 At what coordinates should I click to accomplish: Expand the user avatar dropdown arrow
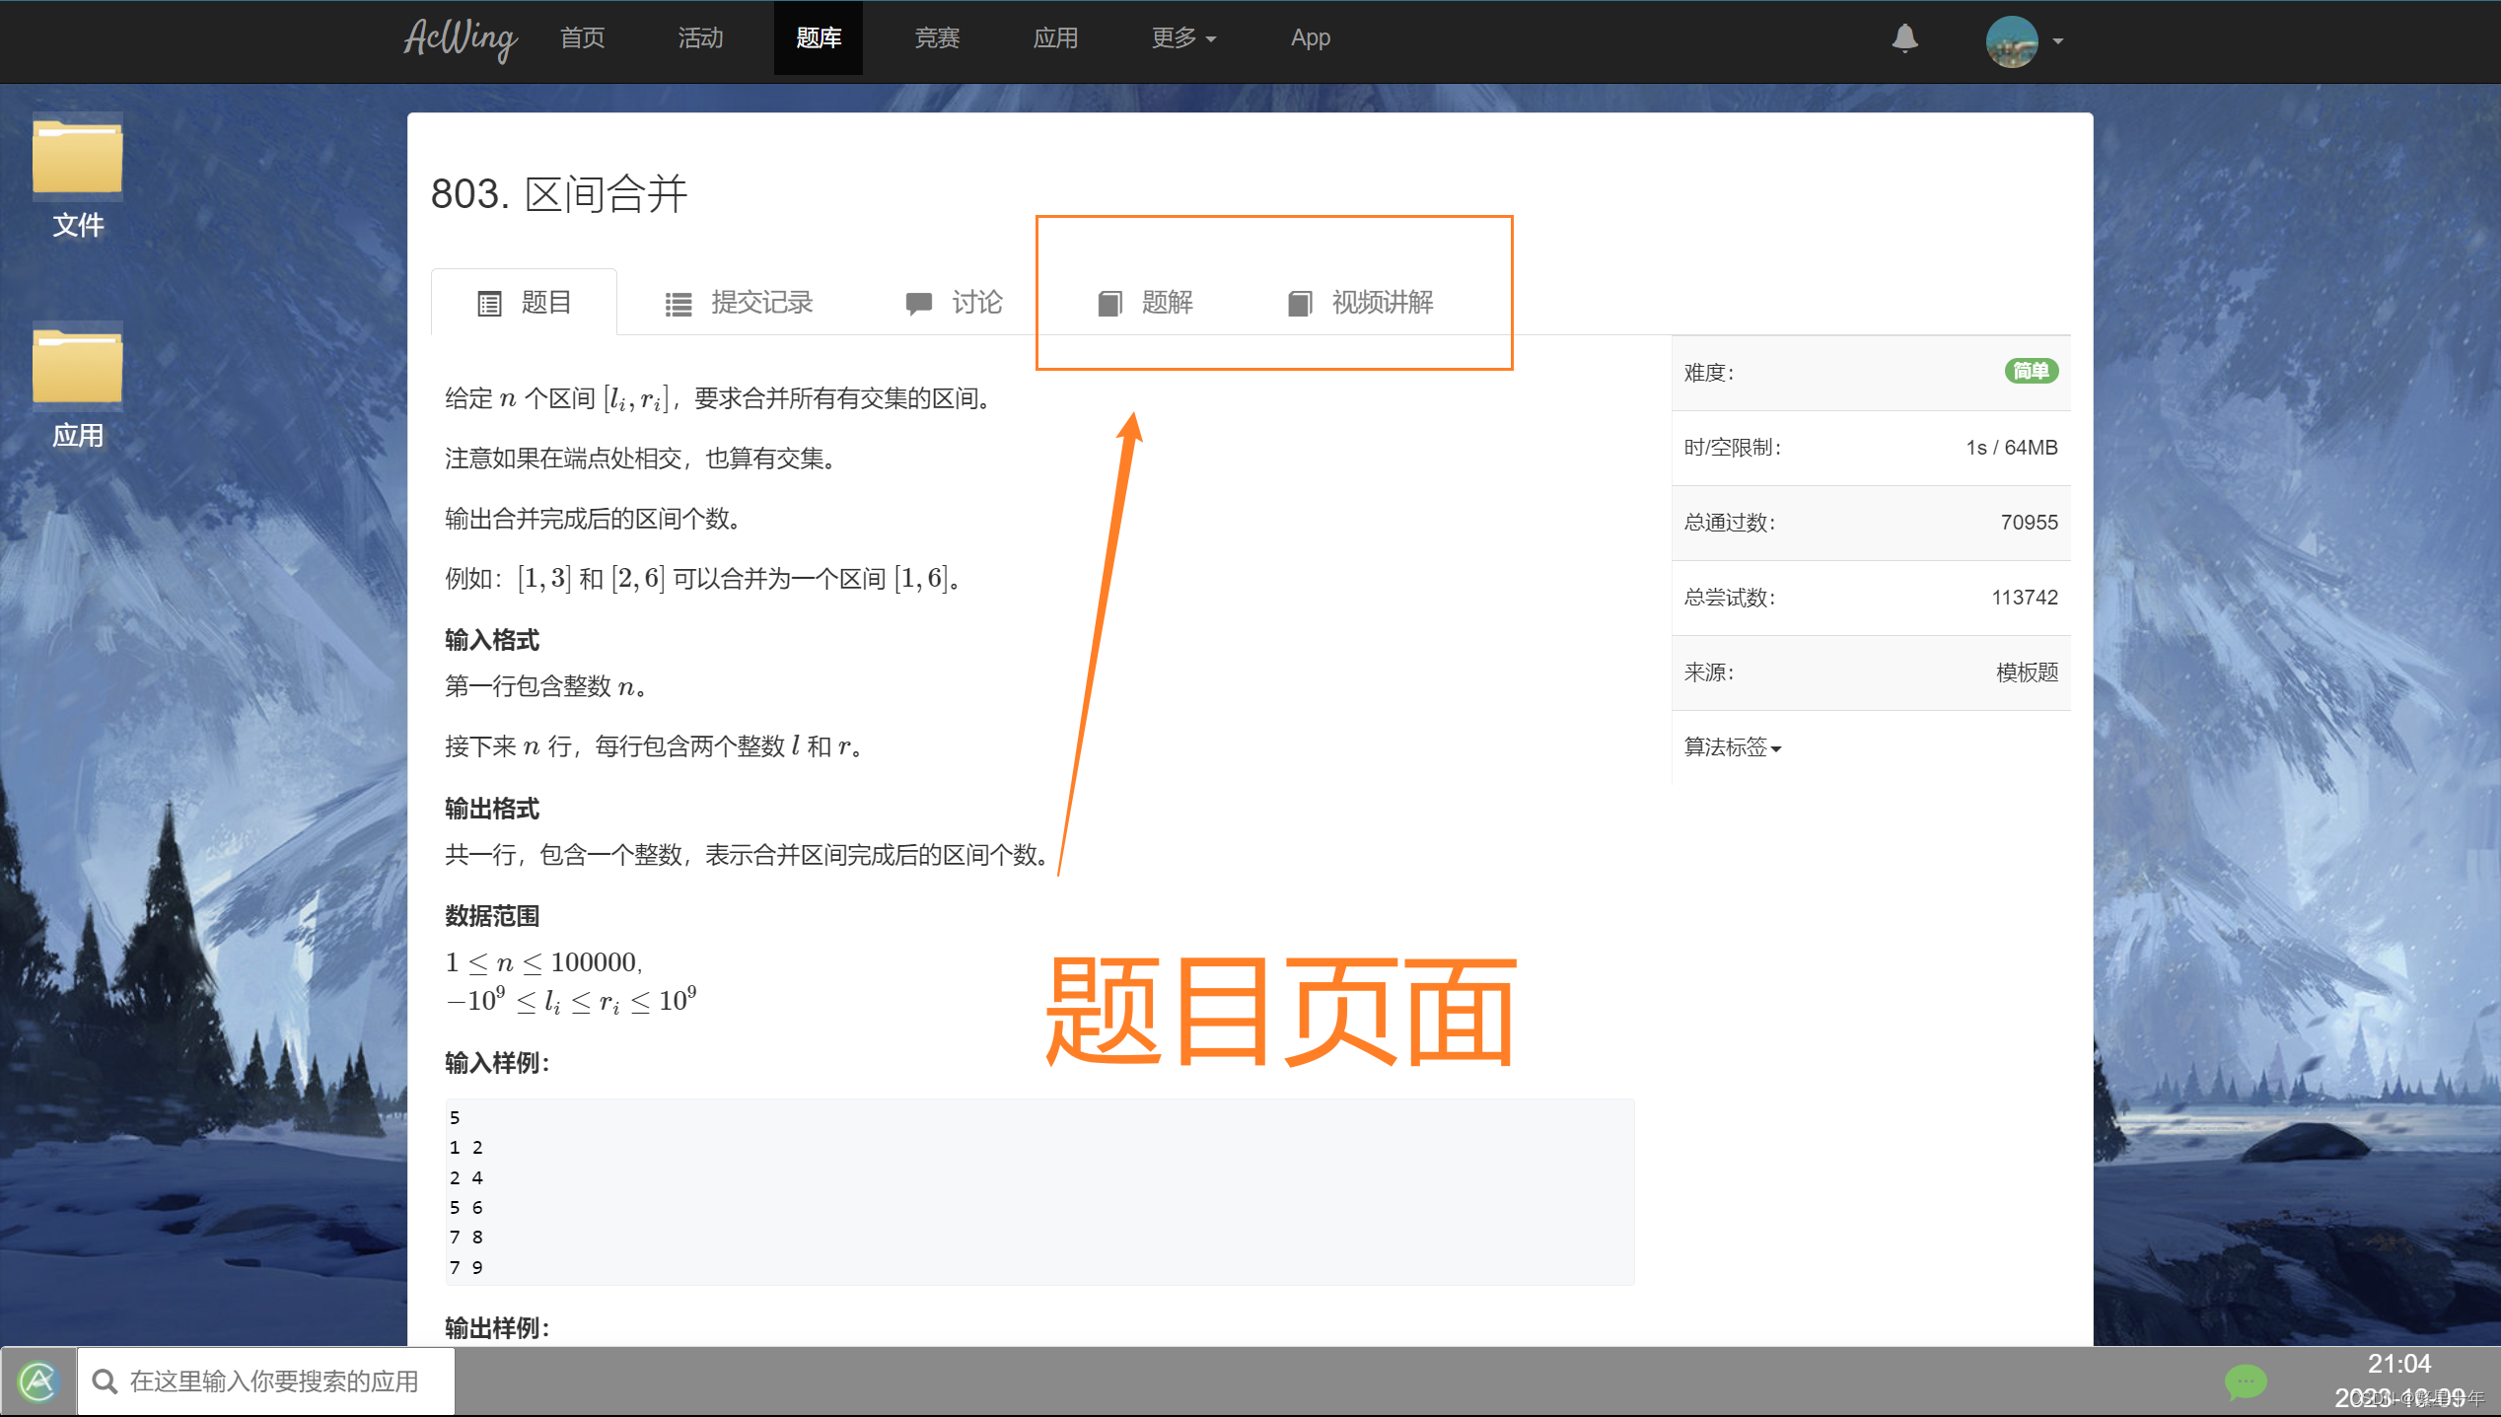coord(2058,41)
